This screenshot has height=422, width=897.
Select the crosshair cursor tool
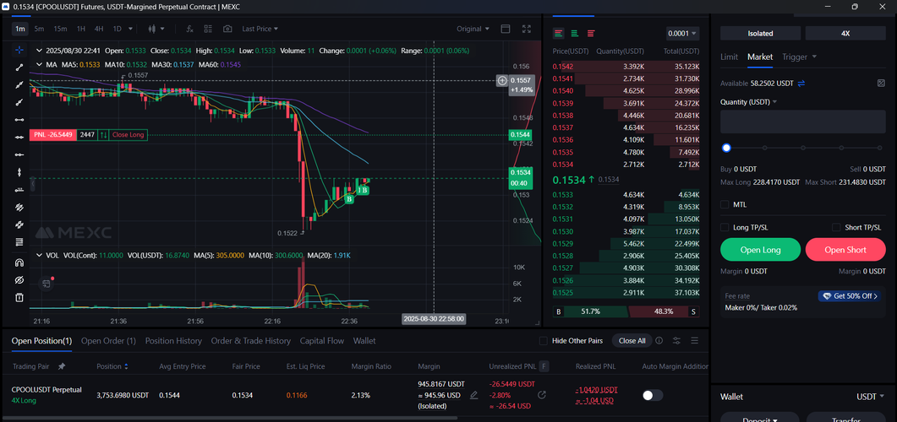click(x=19, y=50)
